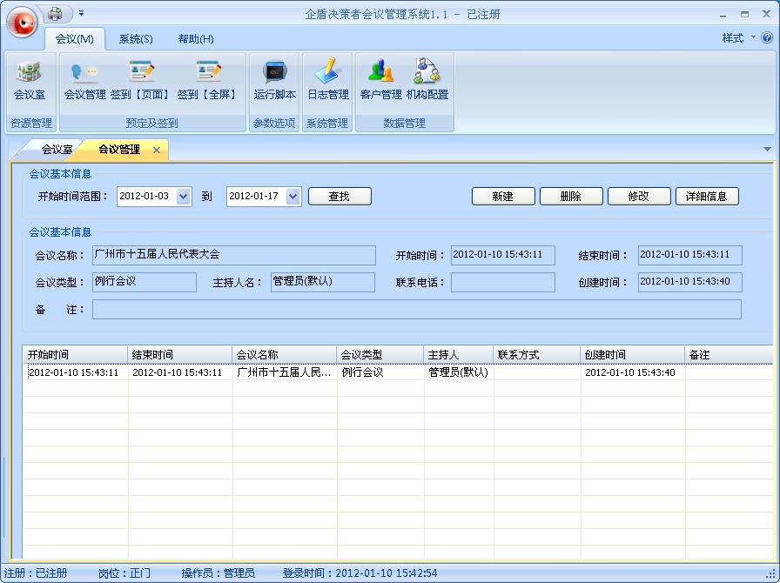Image resolution: width=780 pixels, height=583 pixels.
Task: Open the 会议室 ribbon icon
Action: [30, 80]
